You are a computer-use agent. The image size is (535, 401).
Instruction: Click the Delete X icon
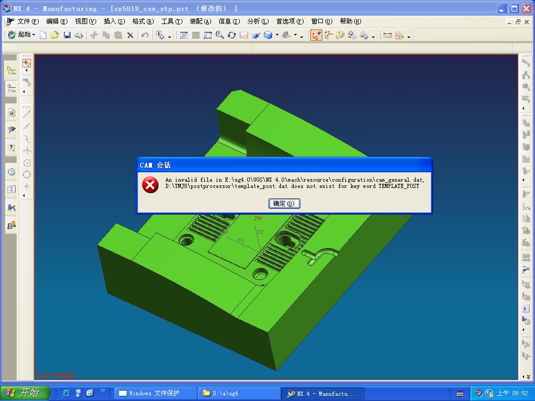pyautogui.click(x=130, y=35)
